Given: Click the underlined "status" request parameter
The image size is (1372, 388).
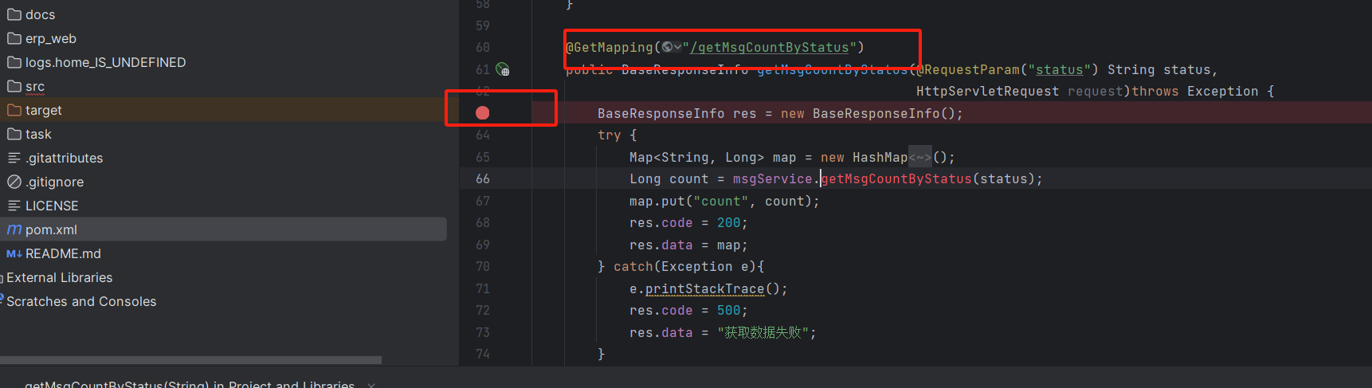Looking at the screenshot, I should (x=1059, y=70).
